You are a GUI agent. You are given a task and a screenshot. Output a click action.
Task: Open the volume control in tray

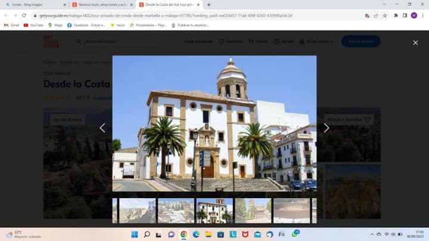(393, 234)
